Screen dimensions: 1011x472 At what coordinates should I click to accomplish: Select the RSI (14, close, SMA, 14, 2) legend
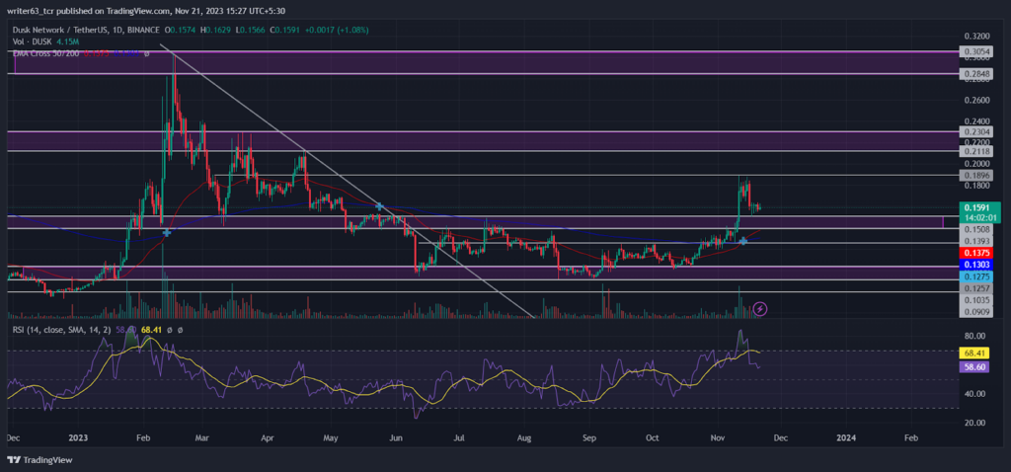click(62, 330)
